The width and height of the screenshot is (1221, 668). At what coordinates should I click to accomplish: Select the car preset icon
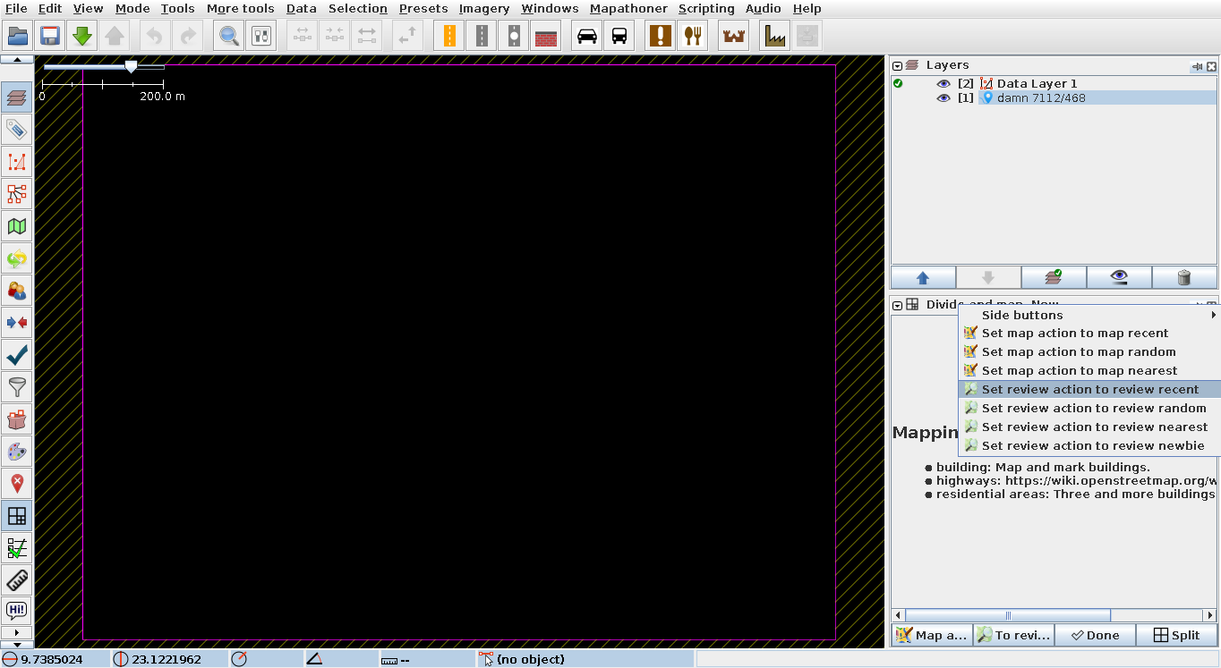coord(587,36)
